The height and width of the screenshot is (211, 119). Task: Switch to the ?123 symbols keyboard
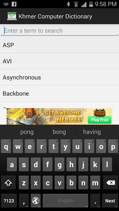click(x=9, y=201)
